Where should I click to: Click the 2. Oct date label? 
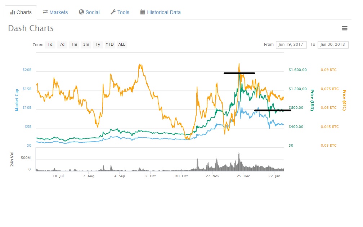151,176
